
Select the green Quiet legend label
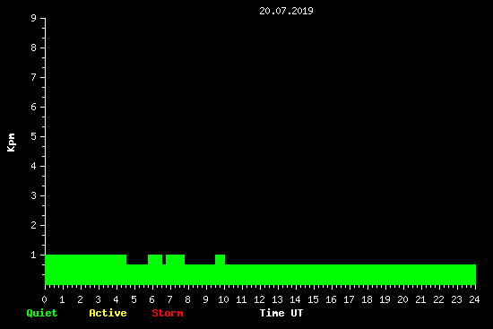[x=42, y=313]
